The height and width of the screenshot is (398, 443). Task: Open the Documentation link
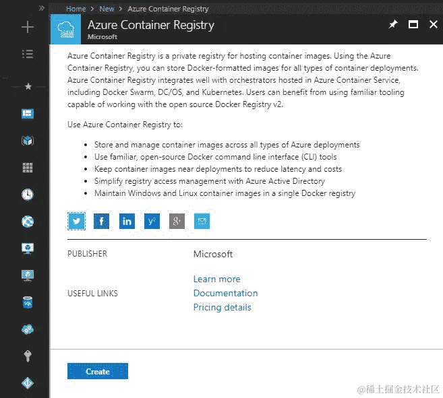(x=225, y=293)
